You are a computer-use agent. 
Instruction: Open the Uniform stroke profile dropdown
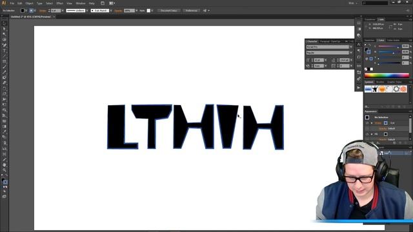click(86, 11)
